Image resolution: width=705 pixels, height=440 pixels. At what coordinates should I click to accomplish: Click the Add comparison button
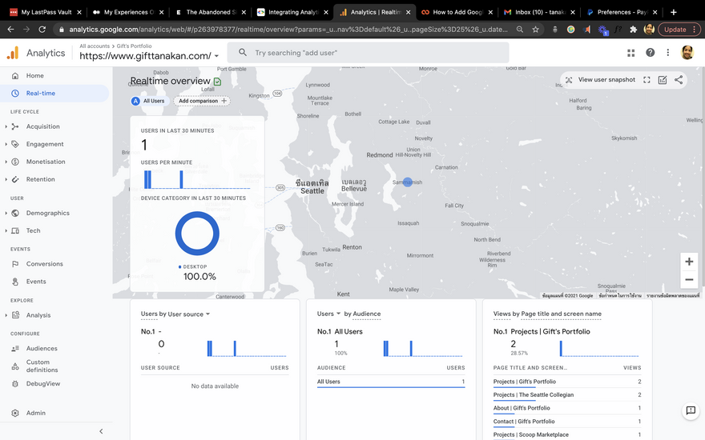[202, 101]
